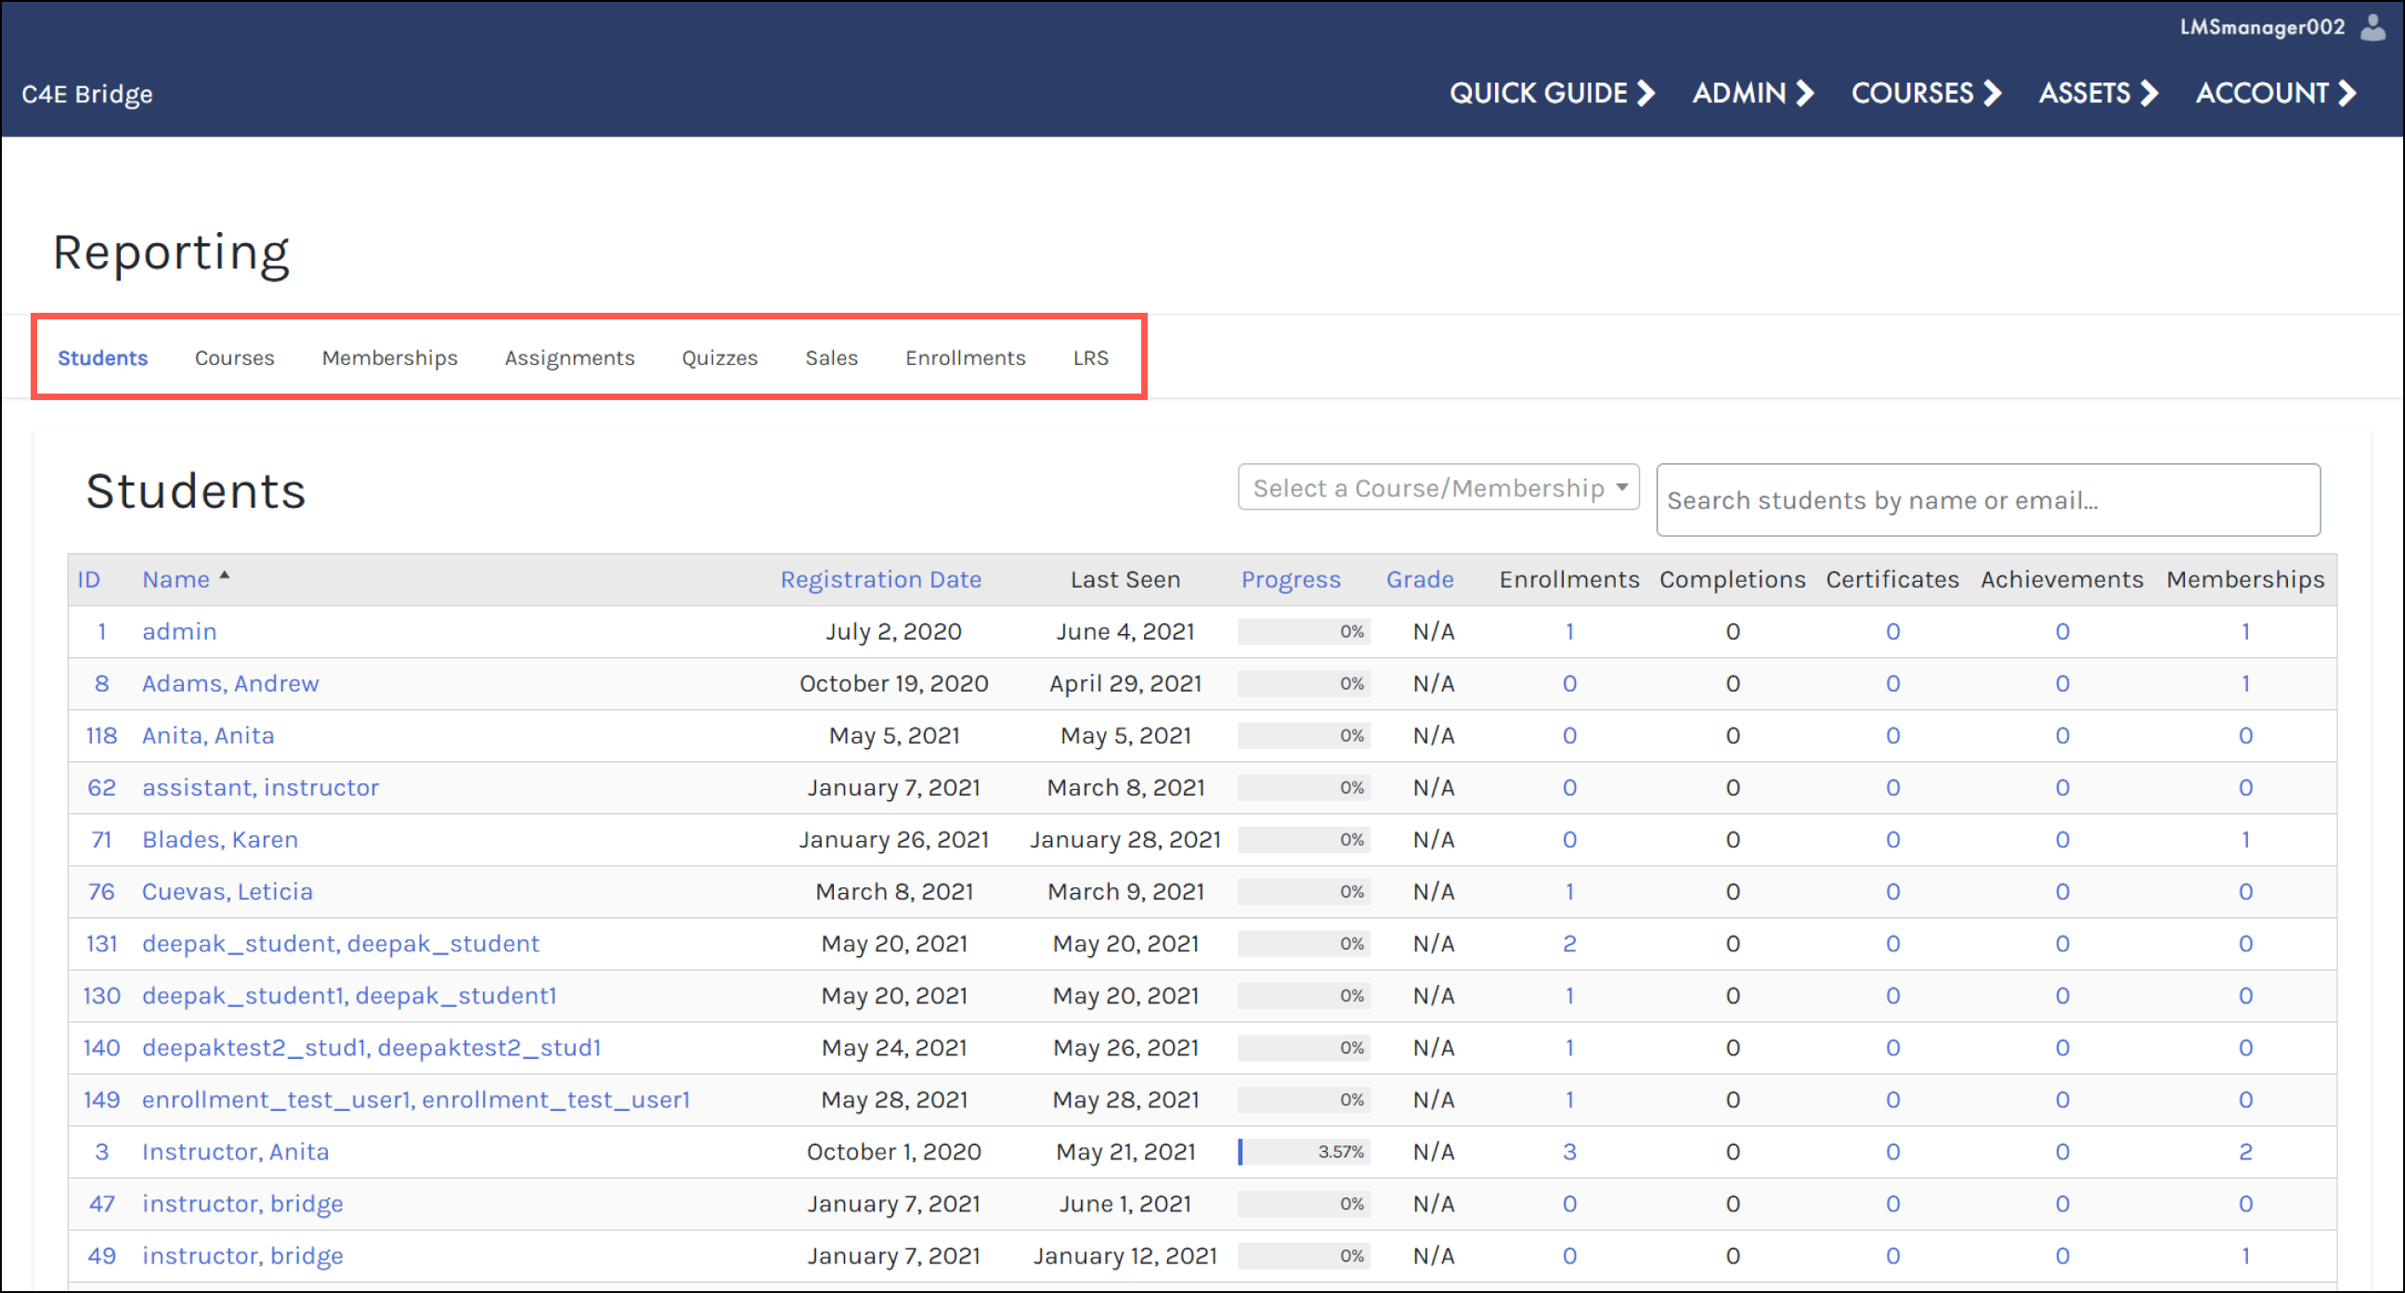Viewport: 2405px width, 1293px height.
Task: Click the student search input field
Action: [x=1988, y=500]
